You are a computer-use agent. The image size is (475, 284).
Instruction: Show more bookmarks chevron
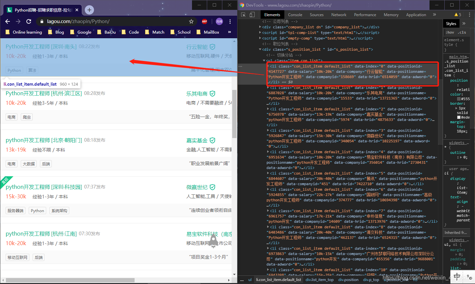(230, 32)
